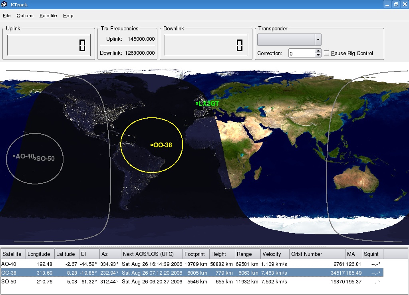Click the SO-50 satellite marker on map
This screenshot has width=409, height=295.
click(x=35, y=158)
